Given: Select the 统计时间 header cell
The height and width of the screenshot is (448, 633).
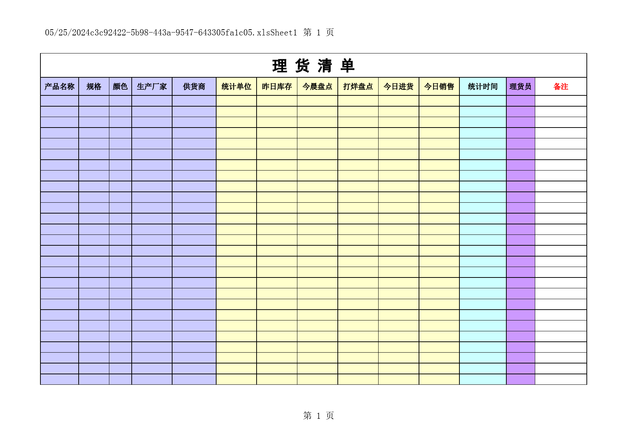Looking at the screenshot, I should coord(483,86).
